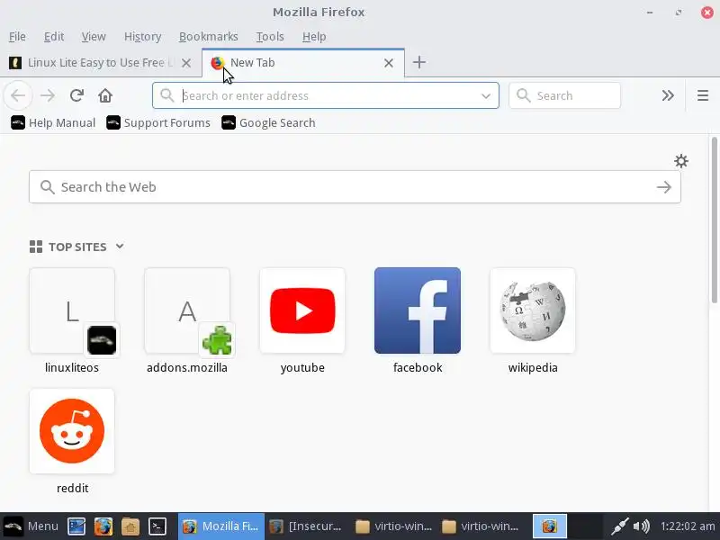
Task: Go back using the back arrow button
Action: point(18,95)
